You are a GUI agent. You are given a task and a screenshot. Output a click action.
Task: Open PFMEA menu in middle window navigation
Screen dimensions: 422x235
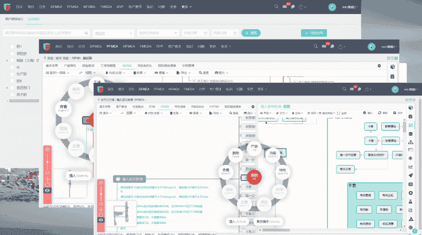click(x=112, y=46)
